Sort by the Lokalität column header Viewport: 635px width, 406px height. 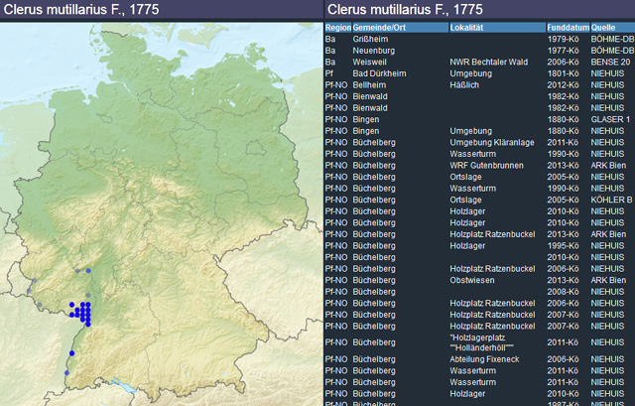[469, 27]
